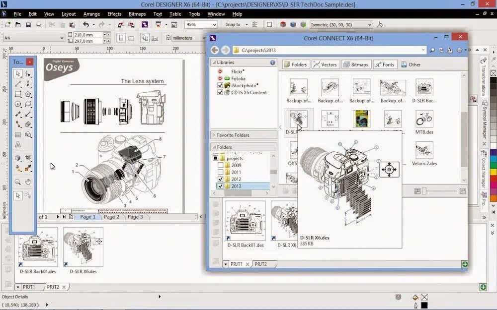Uncheck the 2013 folder checkbox
Screen dimensions: 497x310
[x=220, y=186]
